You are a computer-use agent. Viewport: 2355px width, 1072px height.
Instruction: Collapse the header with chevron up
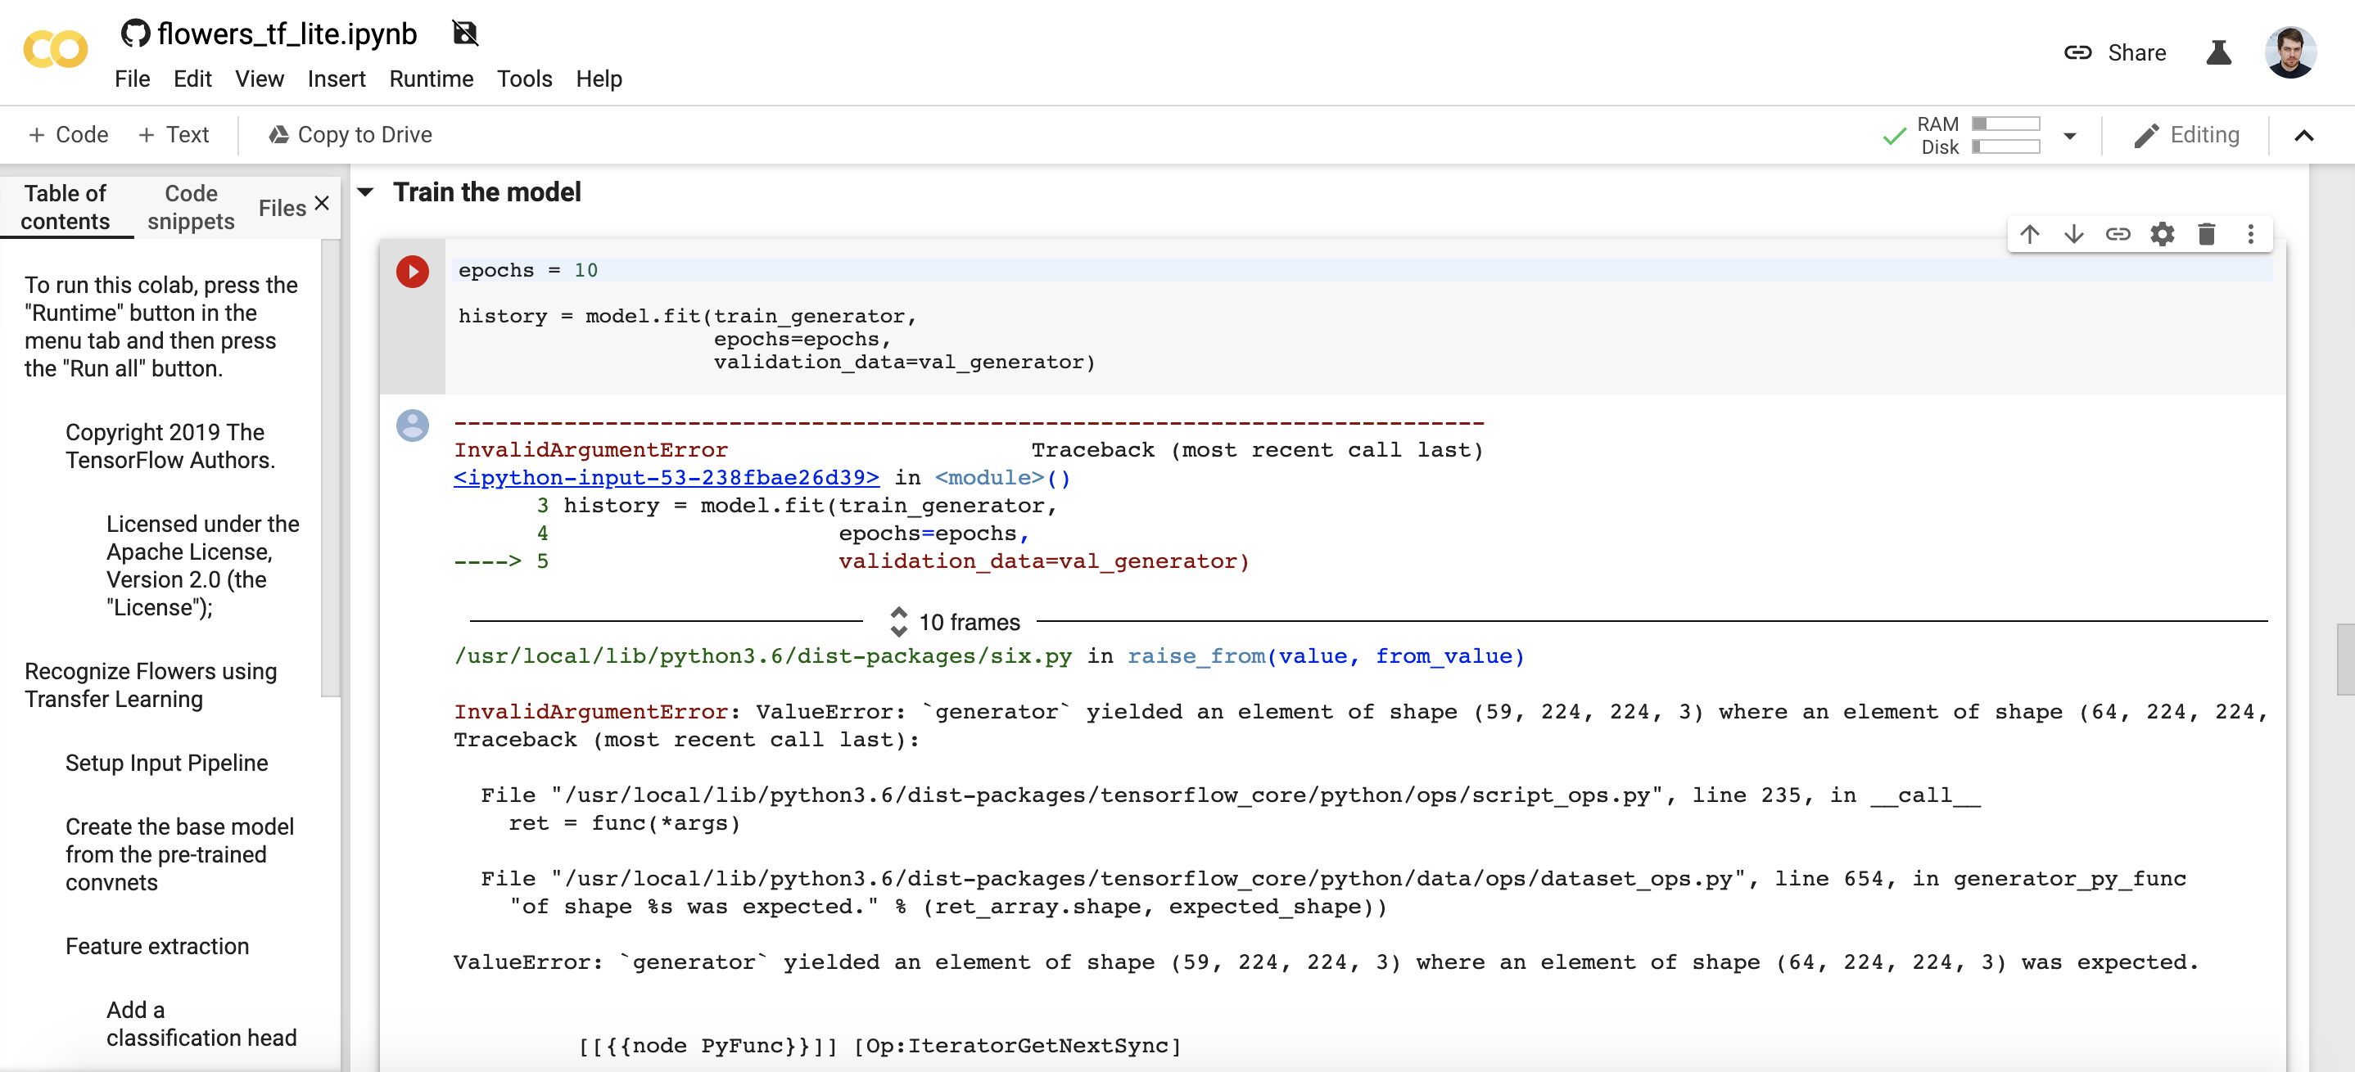click(x=2303, y=136)
